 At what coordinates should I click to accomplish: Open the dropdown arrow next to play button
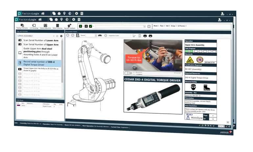83,26
